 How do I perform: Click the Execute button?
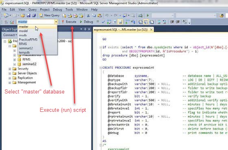pos(69,22)
